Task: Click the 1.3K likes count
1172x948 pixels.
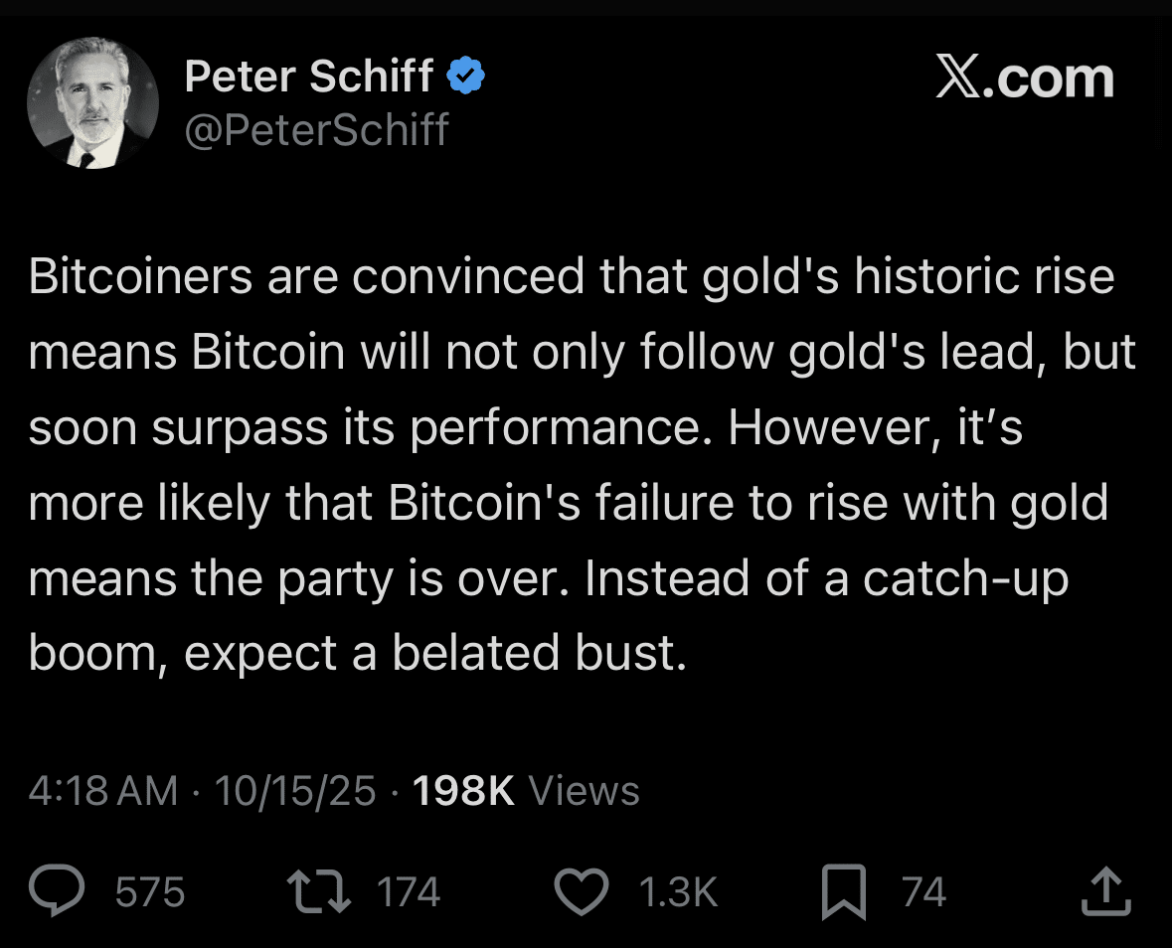Action: click(x=677, y=892)
